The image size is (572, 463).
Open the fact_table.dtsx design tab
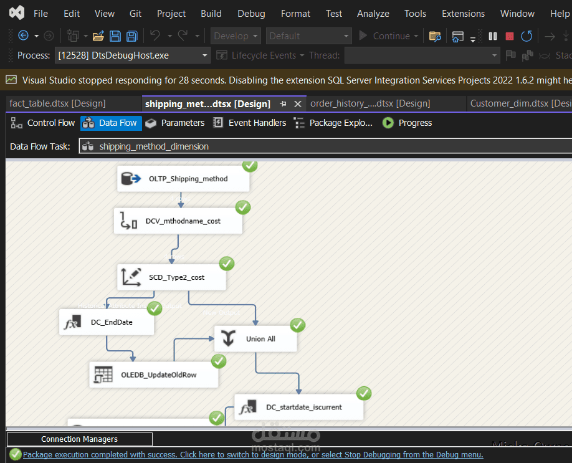click(57, 103)
